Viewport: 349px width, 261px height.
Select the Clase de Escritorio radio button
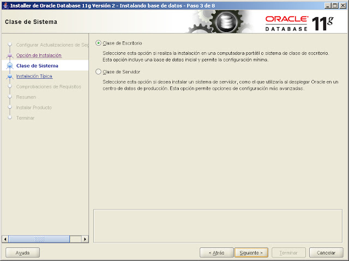point(98,43)
